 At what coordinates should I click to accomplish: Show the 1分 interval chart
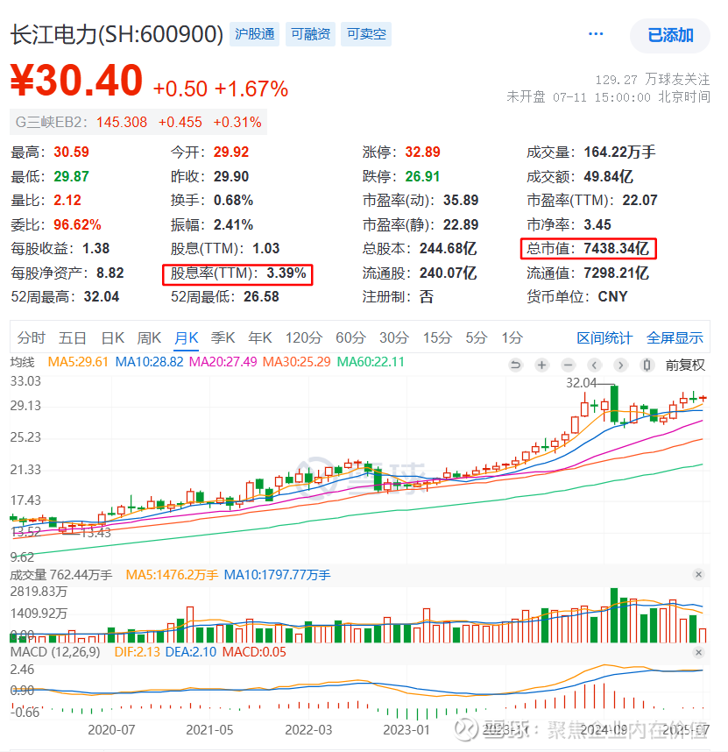pos(512,338)
